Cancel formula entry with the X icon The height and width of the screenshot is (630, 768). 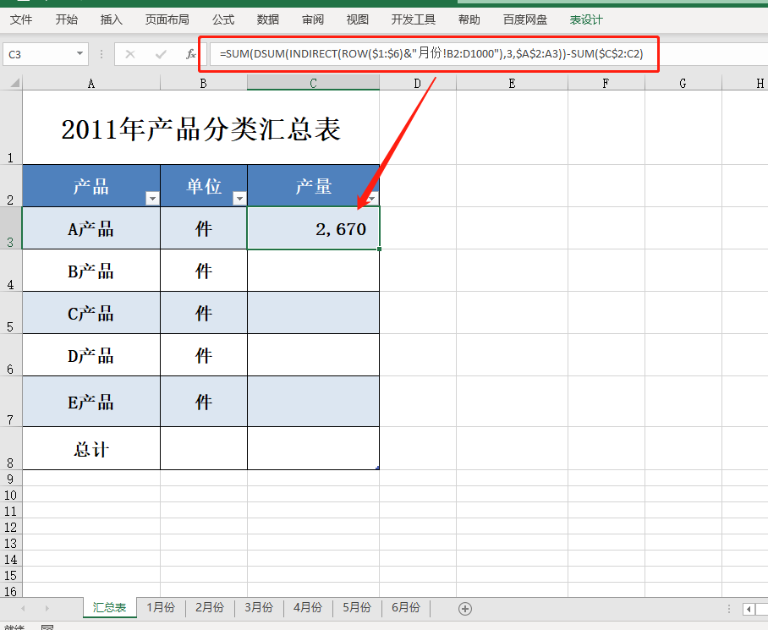130,54
